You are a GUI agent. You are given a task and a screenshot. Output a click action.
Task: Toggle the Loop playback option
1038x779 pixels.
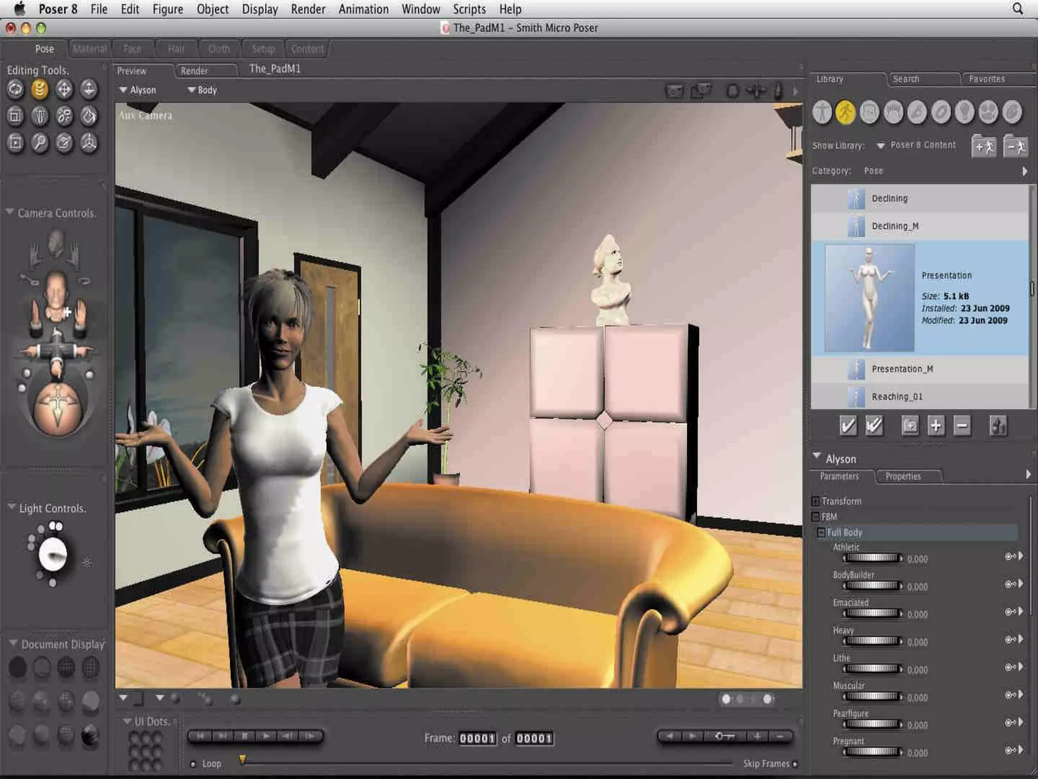click(193, 764)
